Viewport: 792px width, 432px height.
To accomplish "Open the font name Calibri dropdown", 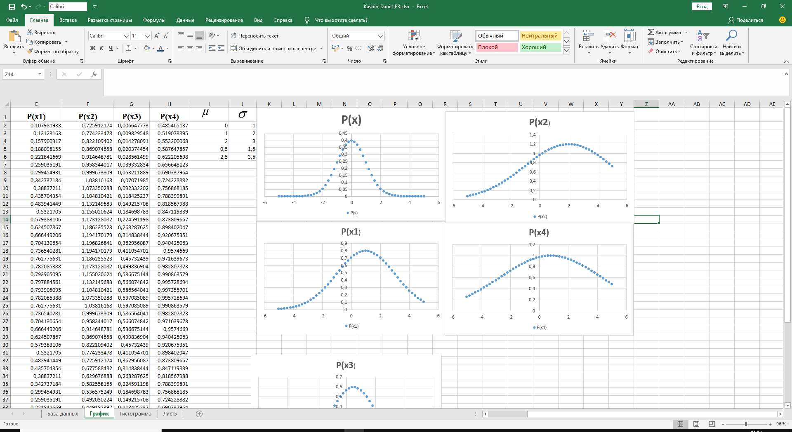I will (x=127, y=36).
